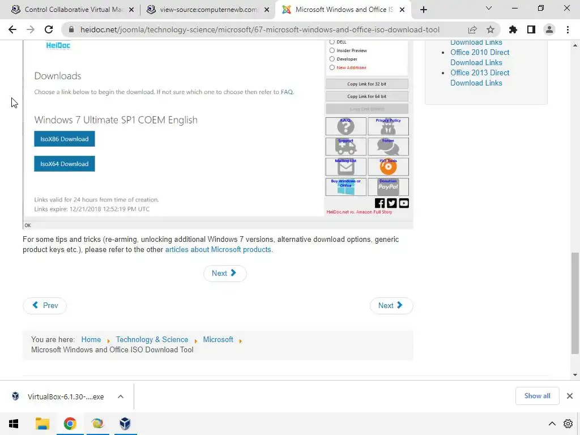Click the page vertical scrollbar thumb

pyautogui.click(x=575, y=304)
